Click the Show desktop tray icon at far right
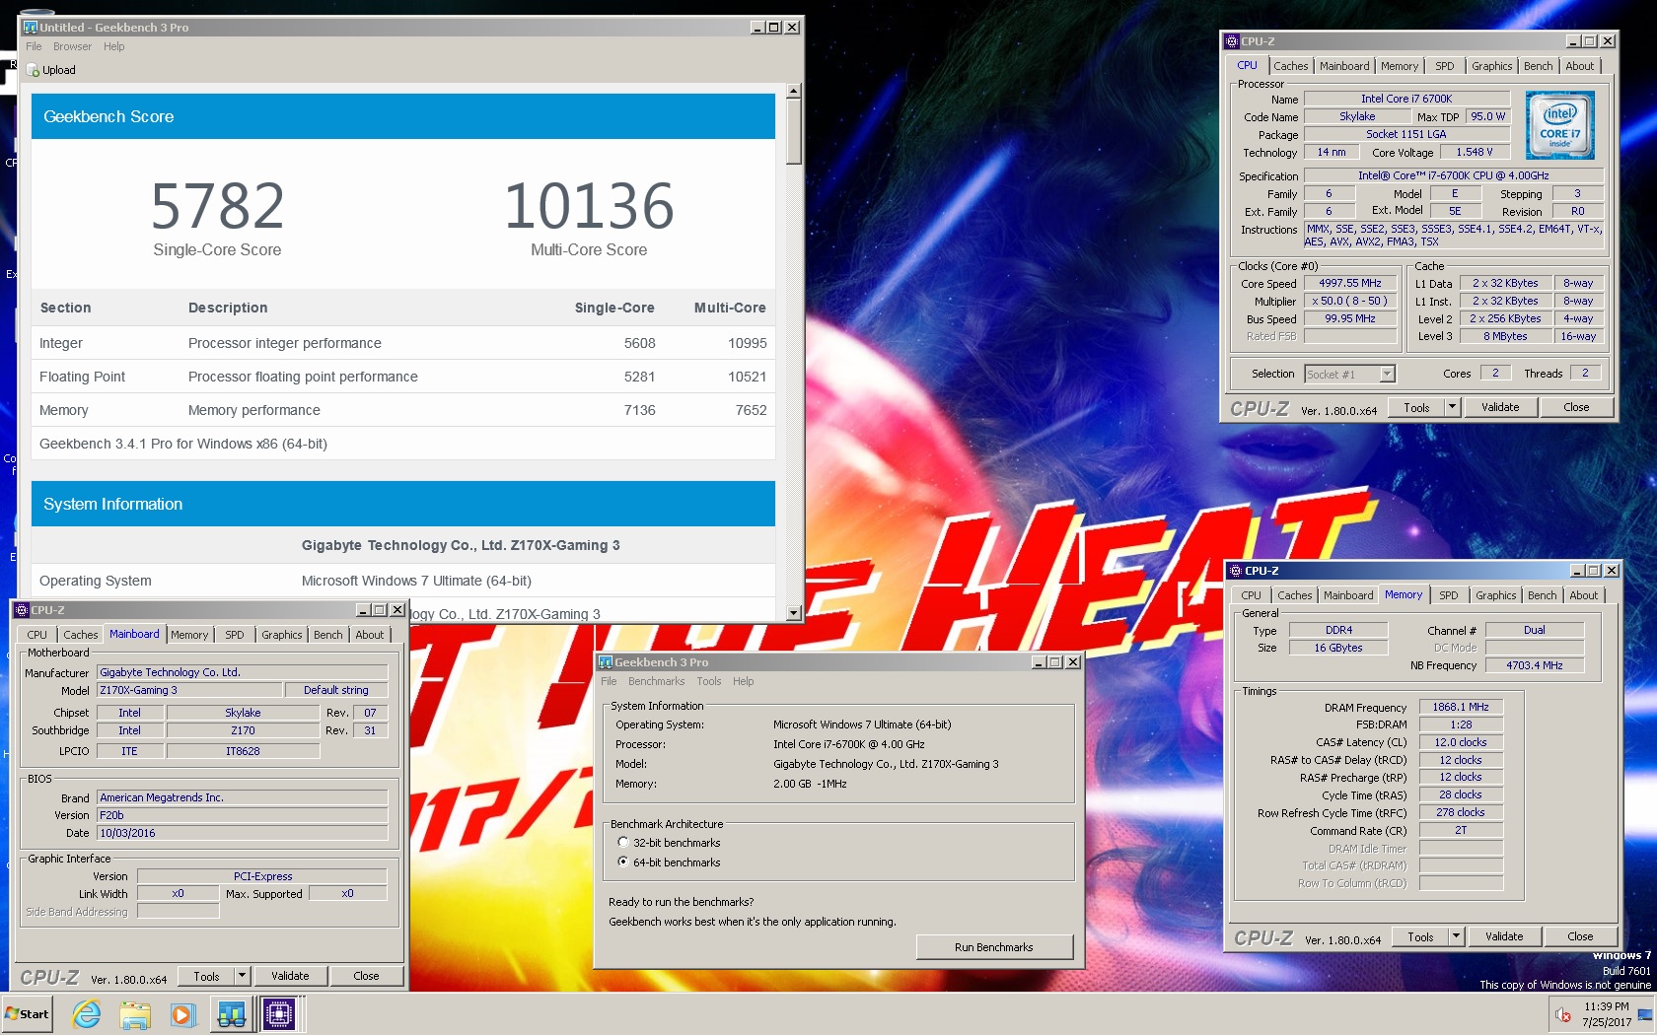The width and height of the screenshot is (1657, 1035). [x=1645, y=1014]
